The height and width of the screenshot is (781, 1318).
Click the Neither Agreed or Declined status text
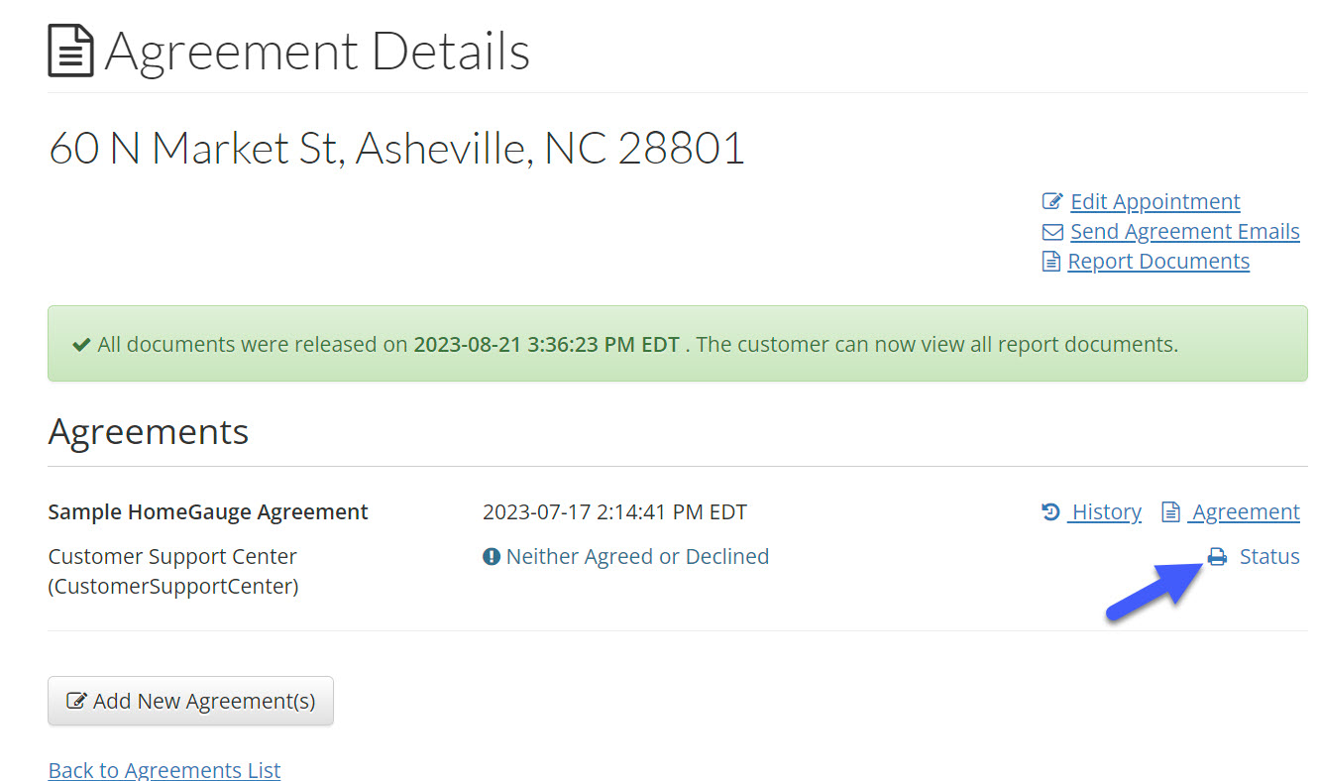tap(637, 557)
